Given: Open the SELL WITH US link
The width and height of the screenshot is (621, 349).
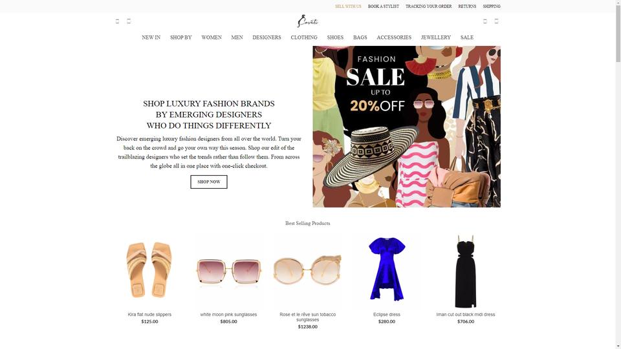Looking at the screenshot, I should coord(348,6).
